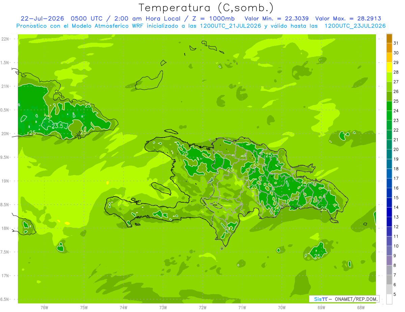This screenshot has width=405, height=312.
Task: Click the "18N" latitude axis label
Action: pyautogui.click(x=6, y=228)
